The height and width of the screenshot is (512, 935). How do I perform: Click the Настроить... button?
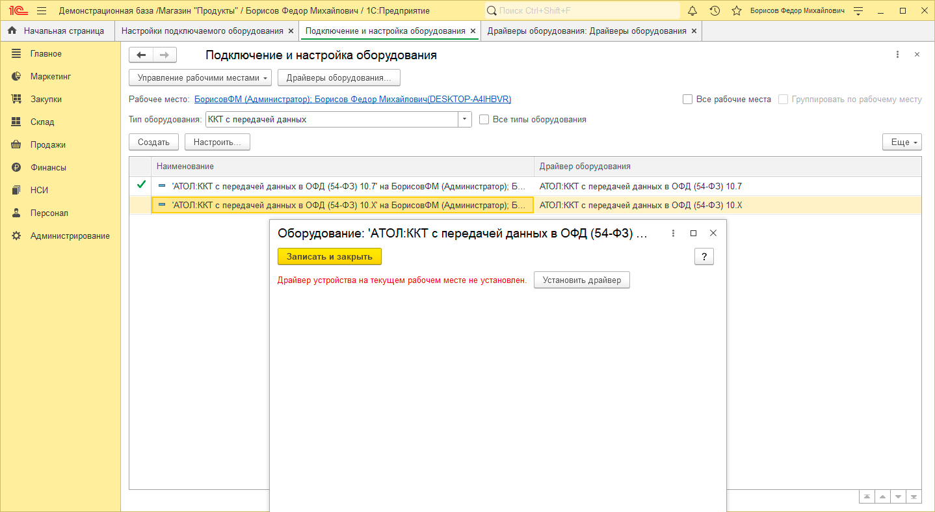[x=217, y=142]
